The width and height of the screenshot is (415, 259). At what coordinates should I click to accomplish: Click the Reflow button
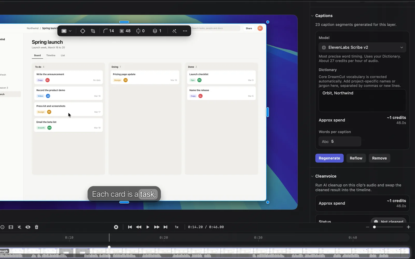[x=356, y=158]
